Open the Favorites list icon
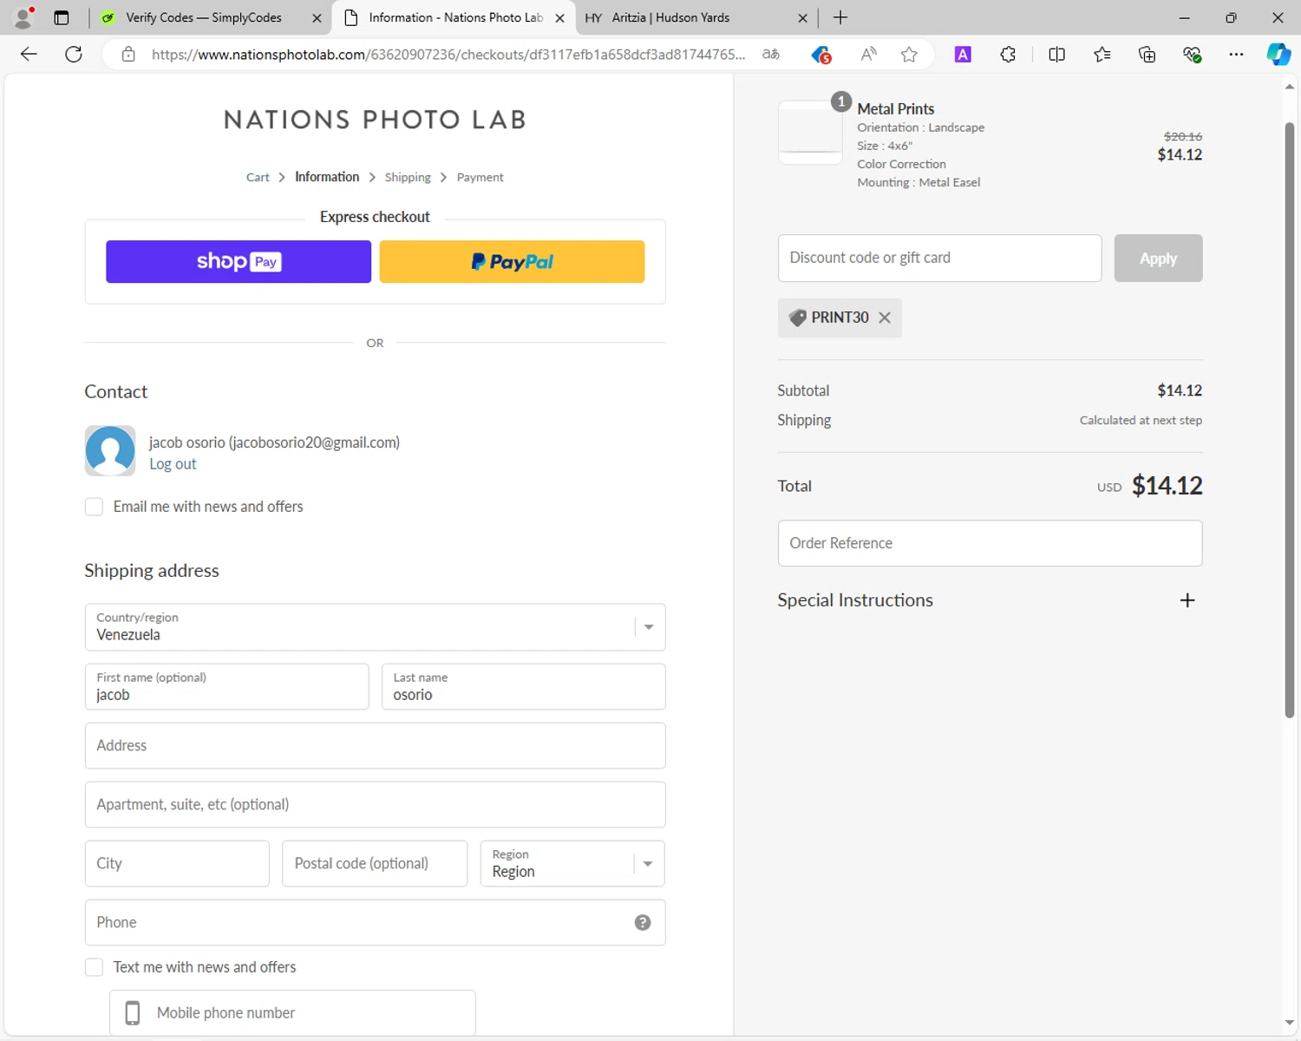This screenshot has width=1301, height=1041. 1102,55
